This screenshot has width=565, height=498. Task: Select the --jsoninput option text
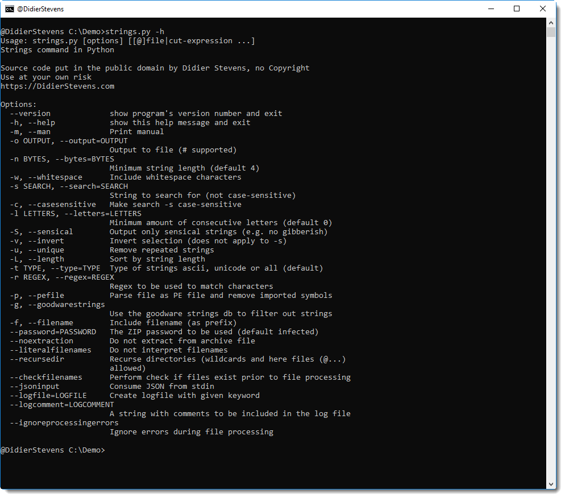point(35,386)
